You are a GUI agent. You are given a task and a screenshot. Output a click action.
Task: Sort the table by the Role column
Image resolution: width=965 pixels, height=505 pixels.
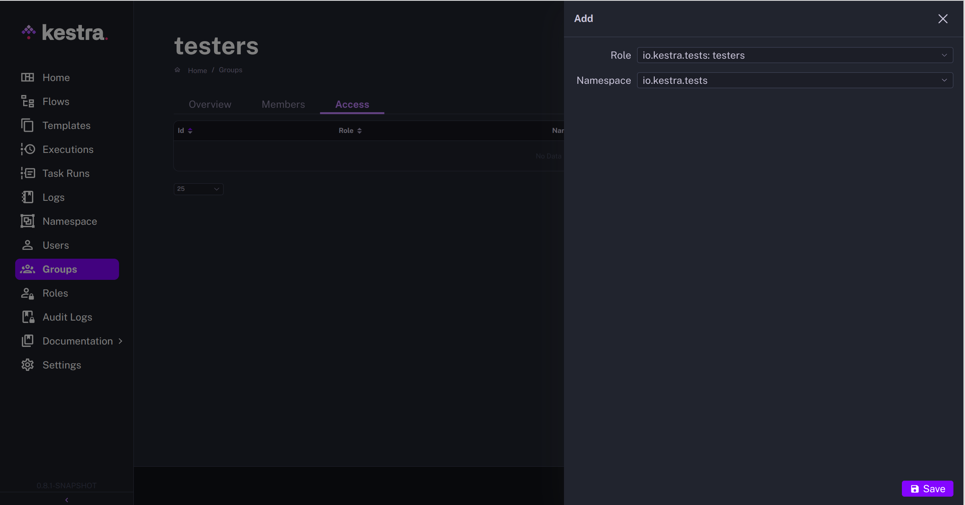click(x=350, y=131)
